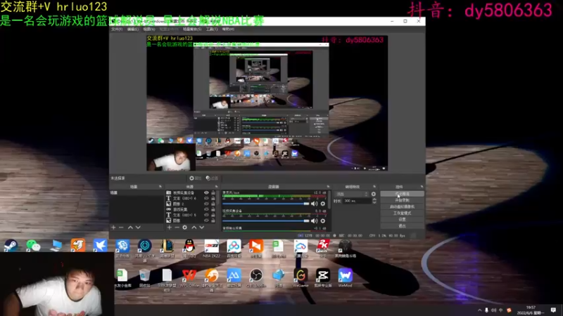
Task: Toggle visibility of the image 2 source
Action: (206, 204)
